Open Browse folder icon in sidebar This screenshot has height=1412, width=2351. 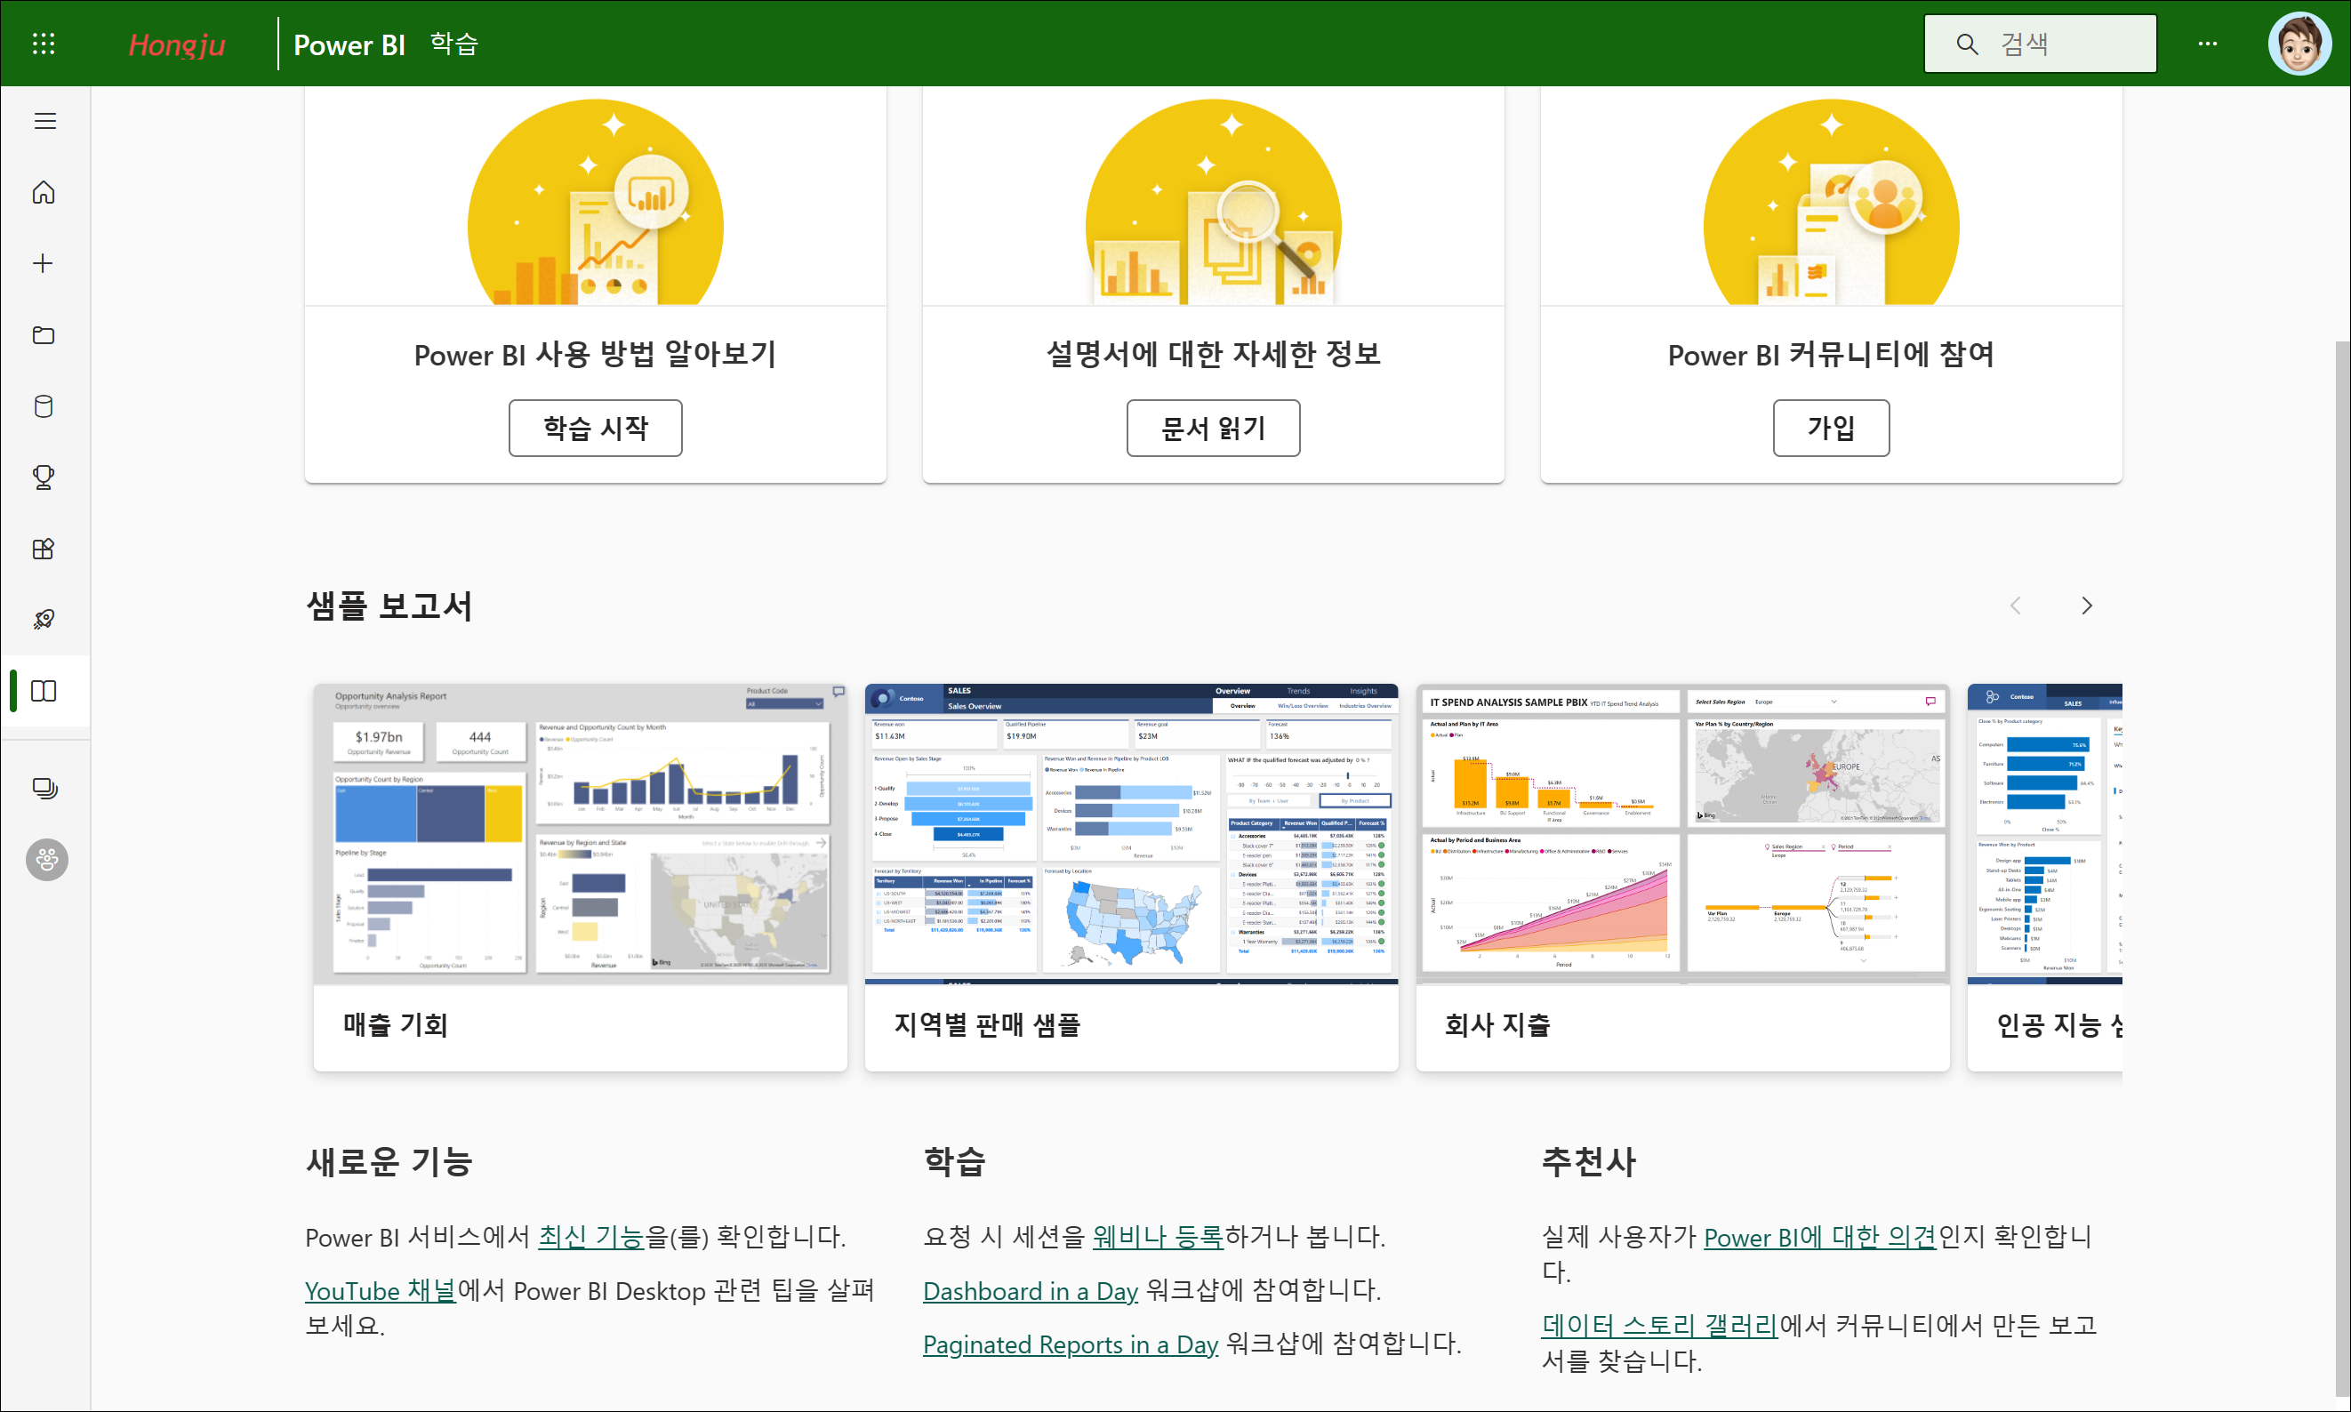tap(44, 335)
